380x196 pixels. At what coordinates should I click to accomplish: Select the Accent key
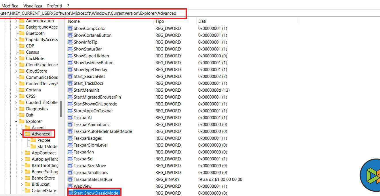(38, 128)
